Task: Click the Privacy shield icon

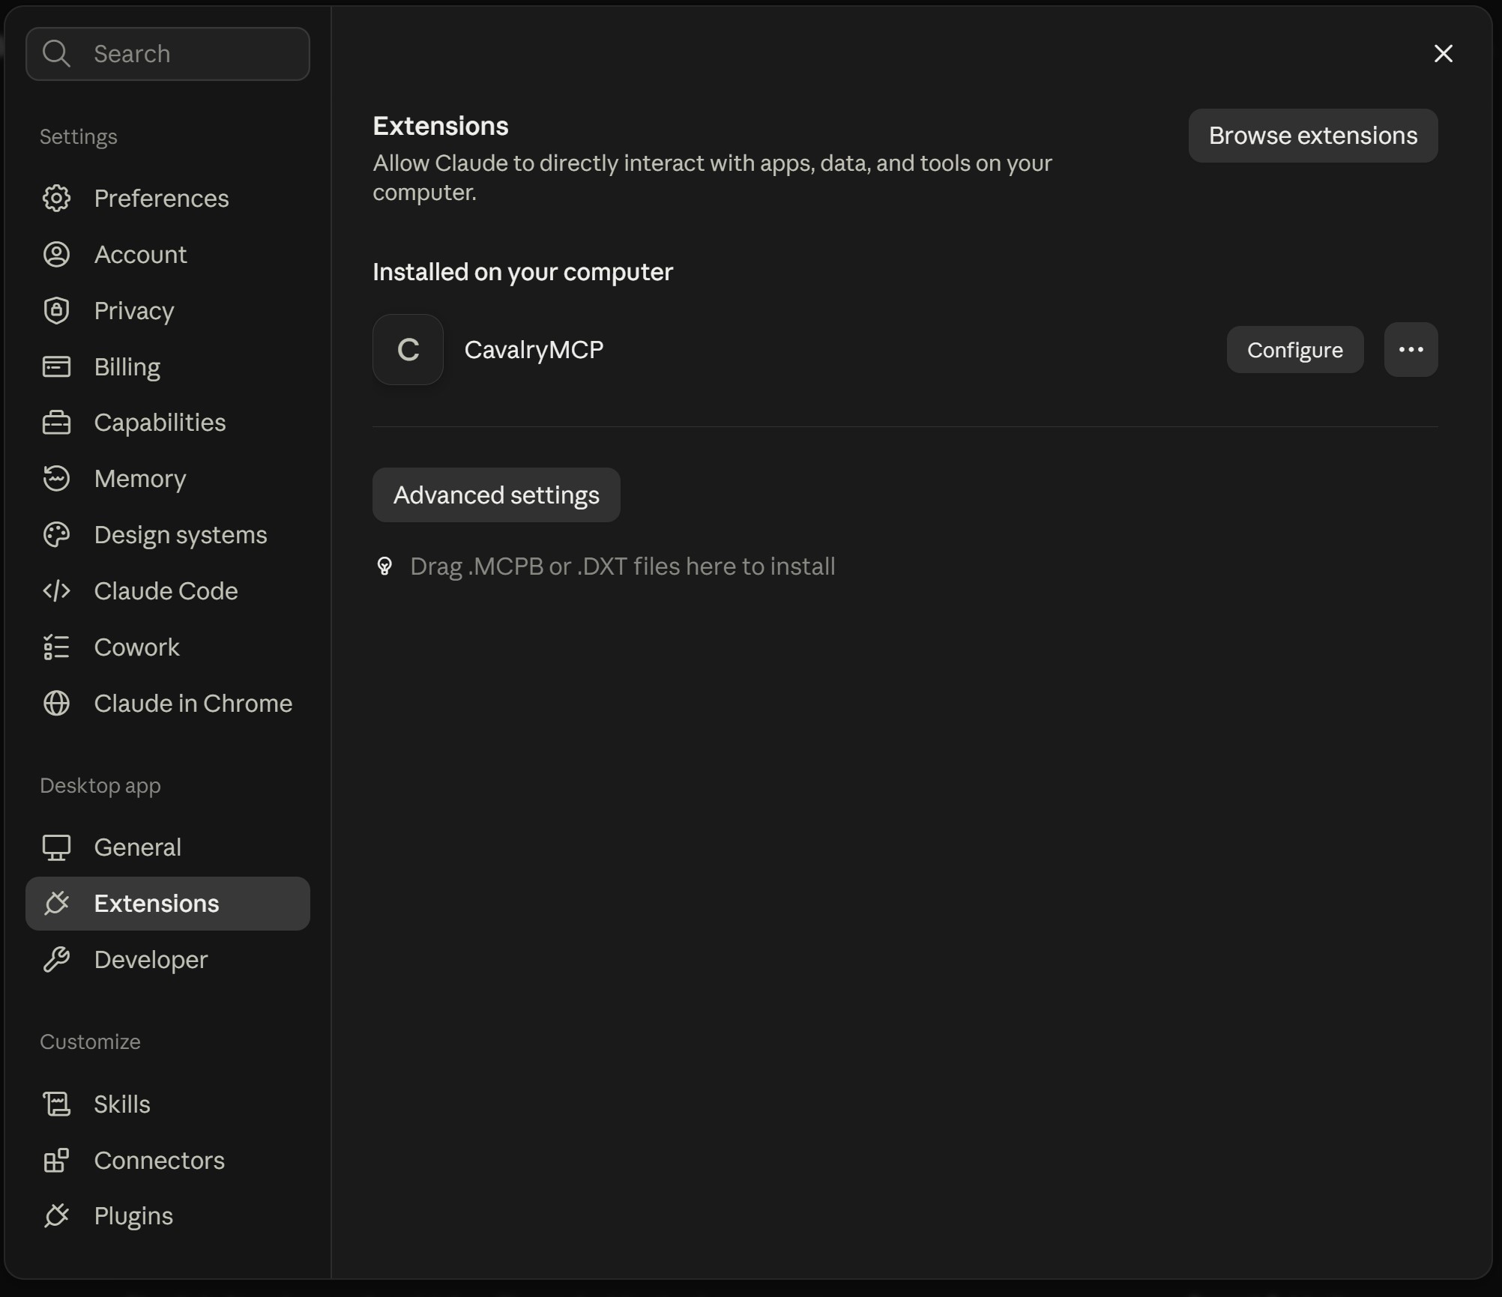Action: tap(56, 311)
